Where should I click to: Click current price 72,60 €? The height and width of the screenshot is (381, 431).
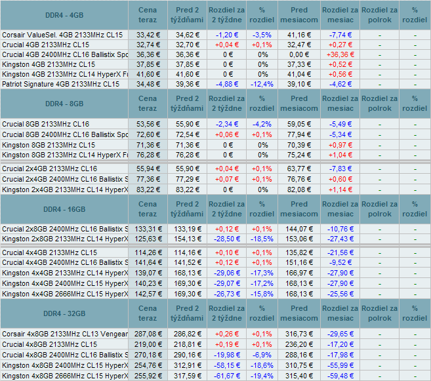click(148, 134)
